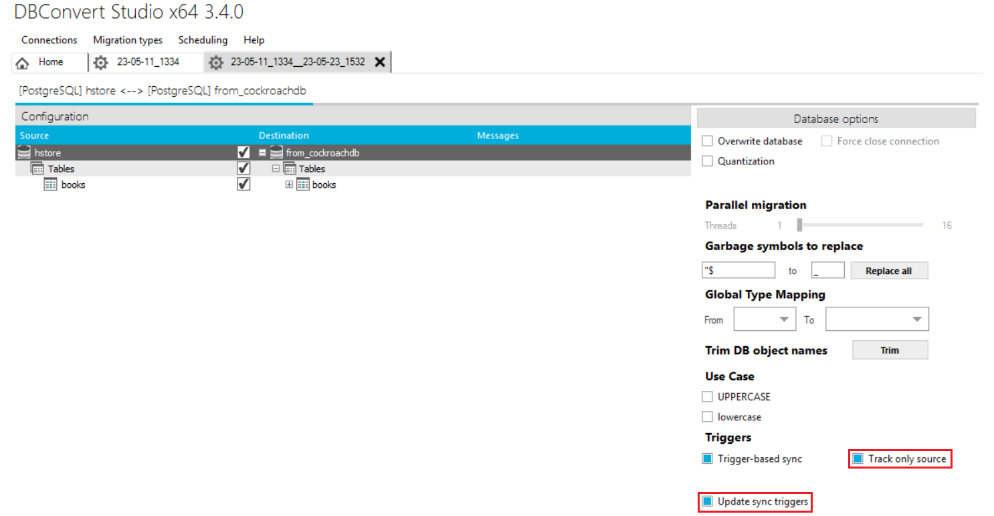Check the lowercase use case option

pos(707,417)
